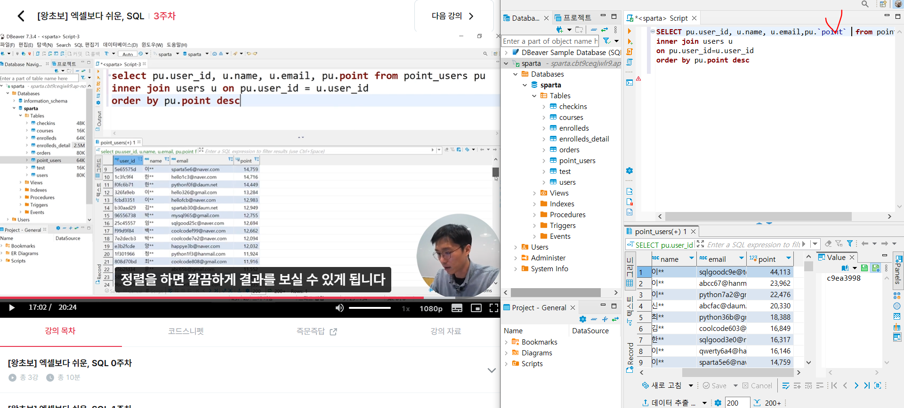Toggle the Panels side button

pyautogui.click(x=898, y=270)
